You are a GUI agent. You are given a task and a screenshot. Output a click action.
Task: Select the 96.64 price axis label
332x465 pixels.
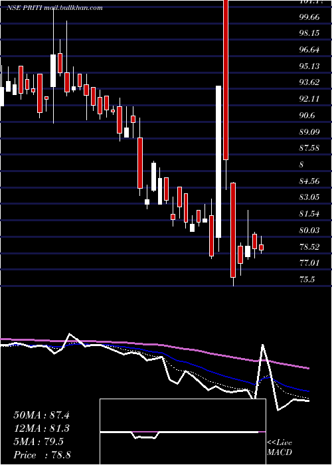coord(309,50)
